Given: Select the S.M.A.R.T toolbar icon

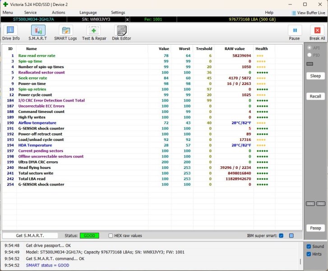Looking at the screenshot, I should click(38, 33).
